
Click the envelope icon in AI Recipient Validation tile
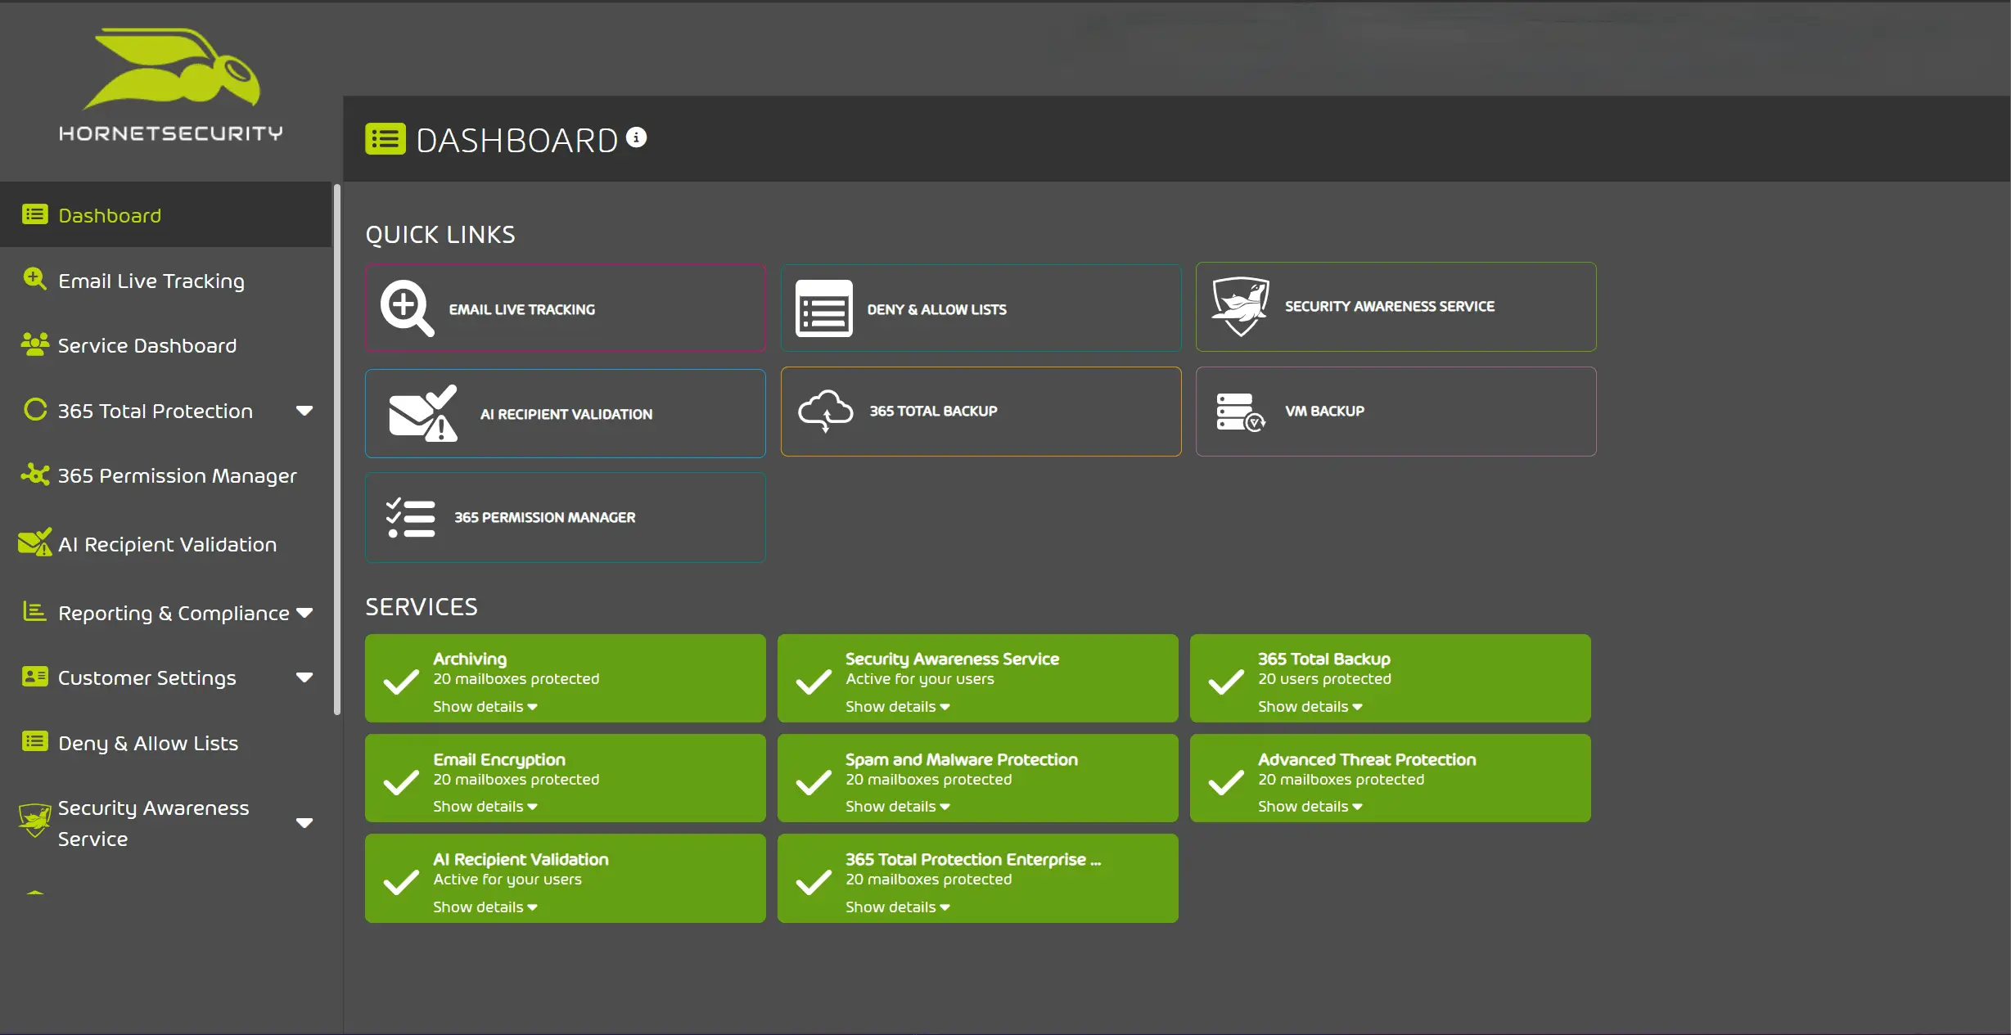coord(423,413)
